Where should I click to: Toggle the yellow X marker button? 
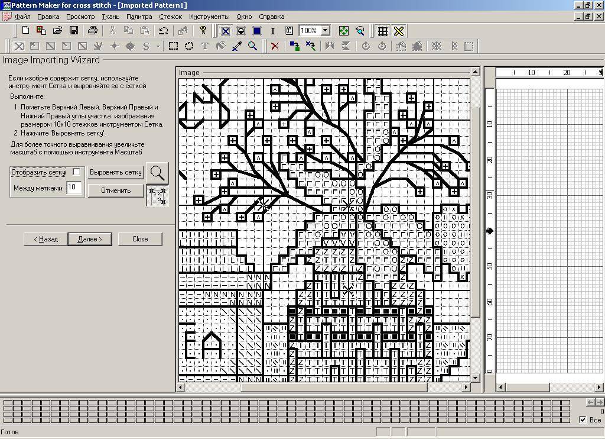pyautogui.click(x=399, y=31)
